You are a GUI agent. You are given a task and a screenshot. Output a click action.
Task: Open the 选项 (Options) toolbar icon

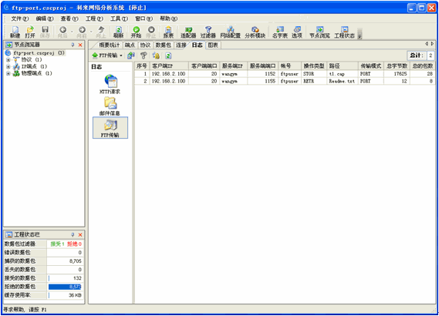pos(297,32)
